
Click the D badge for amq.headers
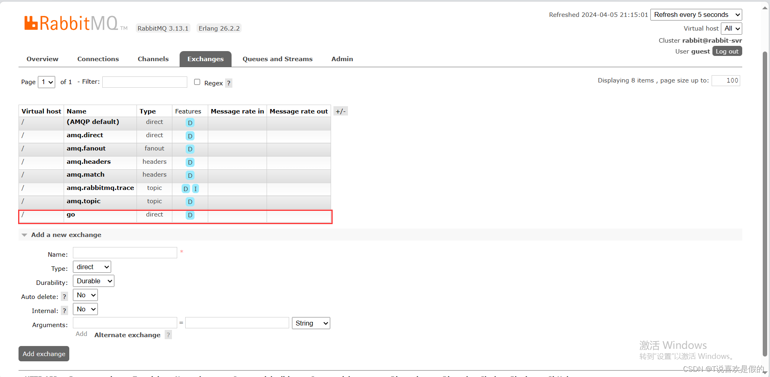point(190,163)
